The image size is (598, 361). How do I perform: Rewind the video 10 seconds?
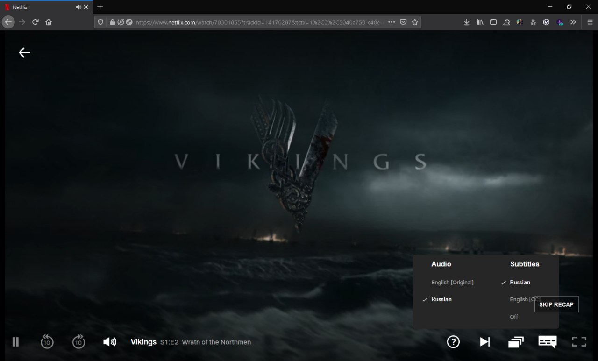point(47,341)
